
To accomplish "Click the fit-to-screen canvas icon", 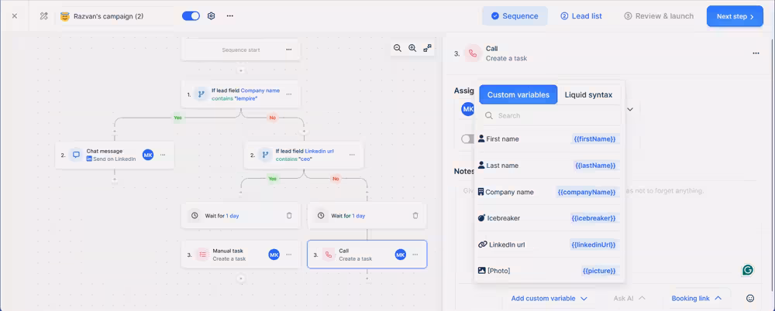I will 427,48.
